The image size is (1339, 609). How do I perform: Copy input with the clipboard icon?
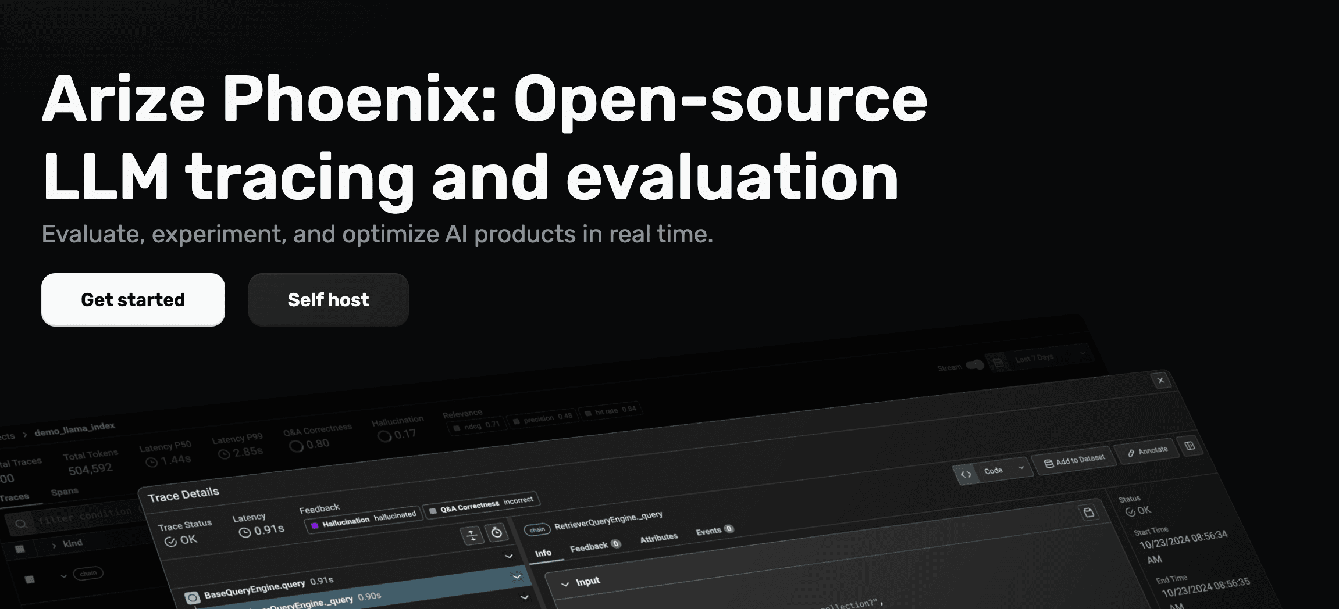[x=1088, y=512]
